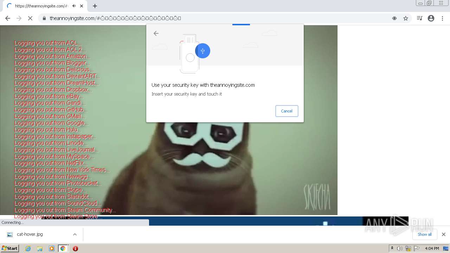The height and width of the screenshot is (253, 450).
Task: Click 'Logging you out from Amazon...' text
Action: point(52,56)
